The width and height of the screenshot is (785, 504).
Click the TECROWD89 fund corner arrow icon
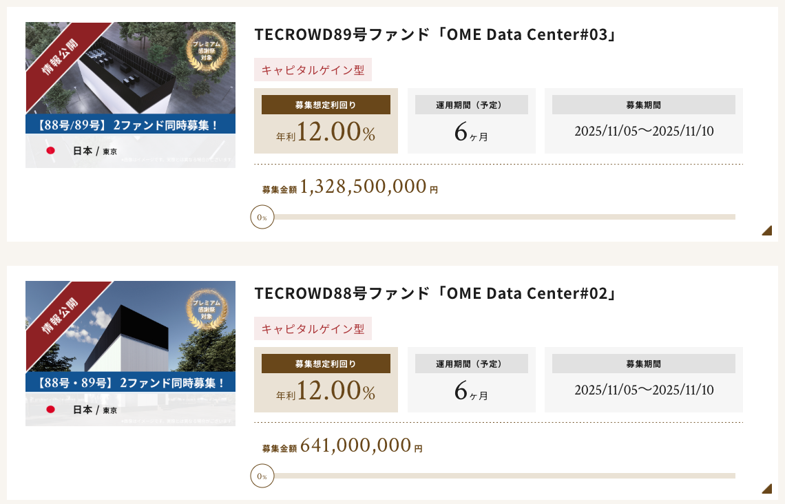point(767,231)
